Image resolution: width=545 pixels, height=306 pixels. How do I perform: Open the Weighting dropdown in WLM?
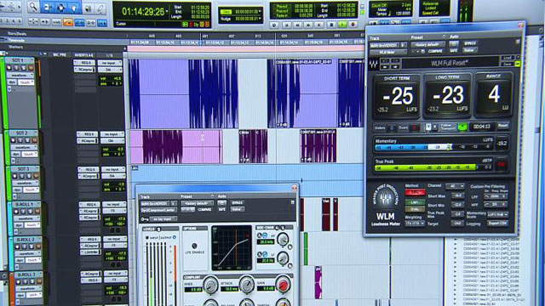tap(415, 224)
